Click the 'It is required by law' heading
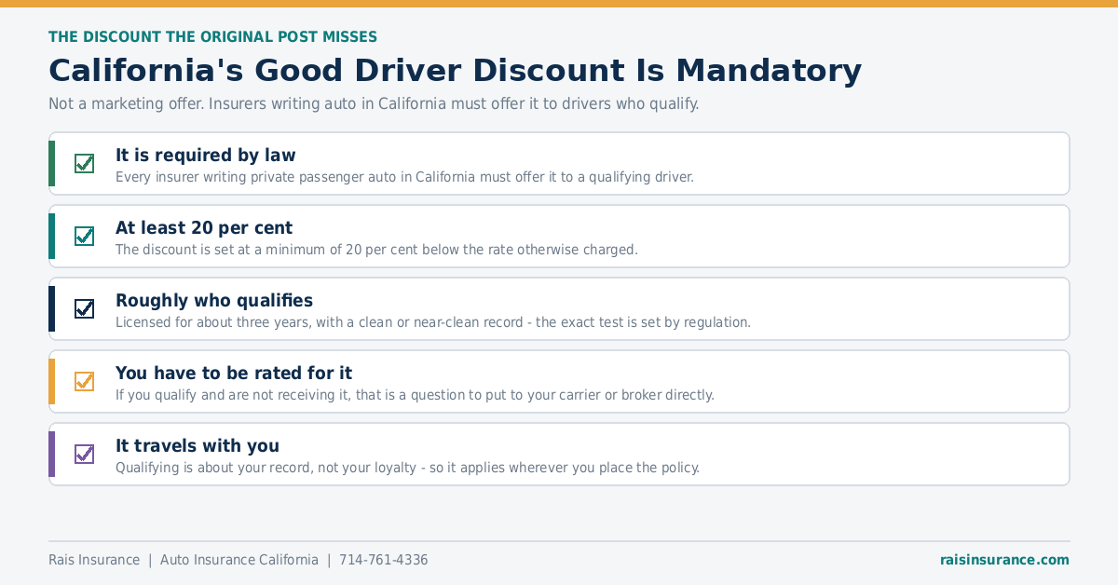 coord(206,155)
